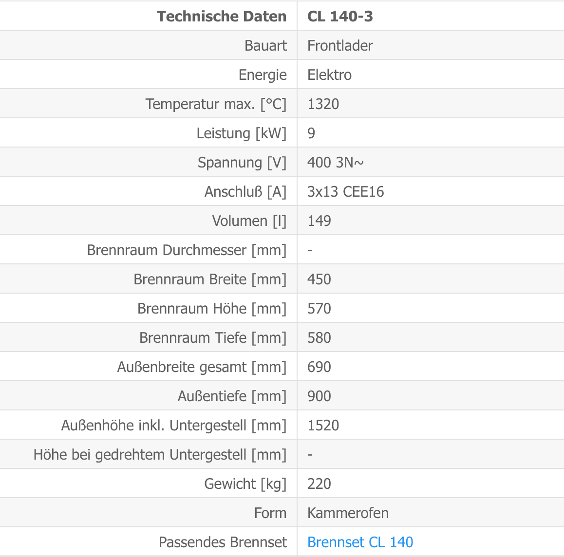This screenshot has width=564, height=557.
Task: Click the CL 140-3 column header
Action: [340, 16]
